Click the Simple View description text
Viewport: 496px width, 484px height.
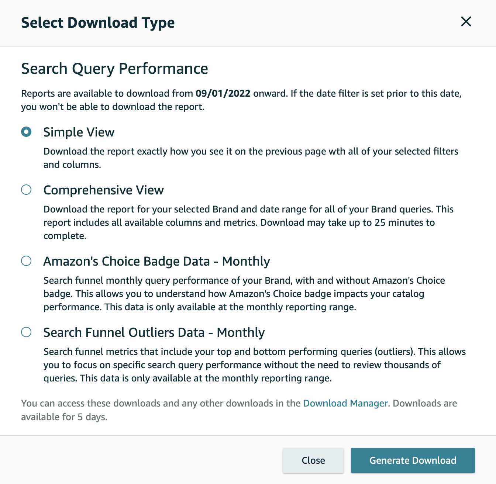[251, 158]
